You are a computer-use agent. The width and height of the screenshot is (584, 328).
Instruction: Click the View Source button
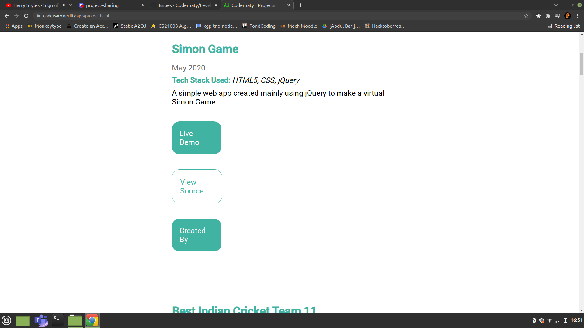tap(197, 186)
